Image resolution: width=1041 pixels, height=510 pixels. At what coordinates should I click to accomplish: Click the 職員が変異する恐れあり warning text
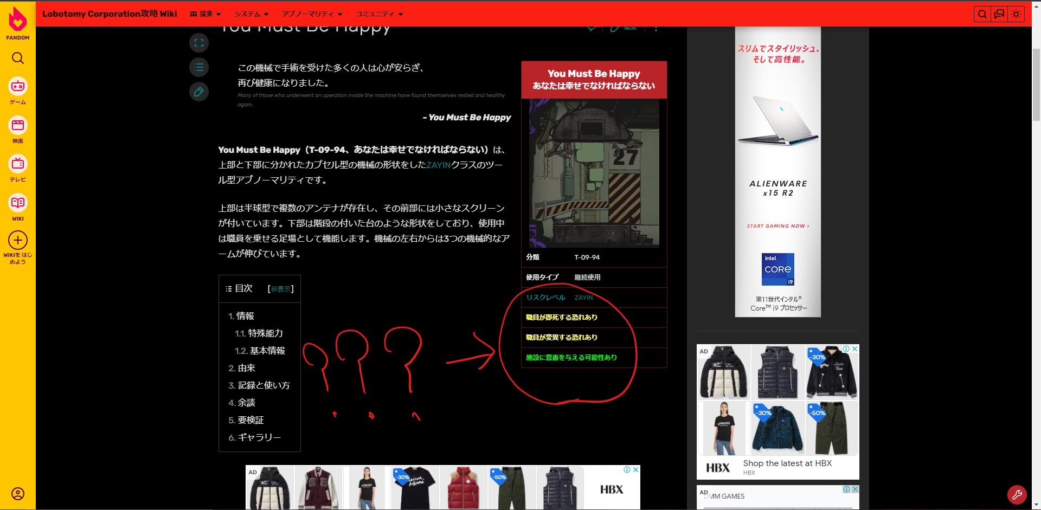tap(562, 338)
